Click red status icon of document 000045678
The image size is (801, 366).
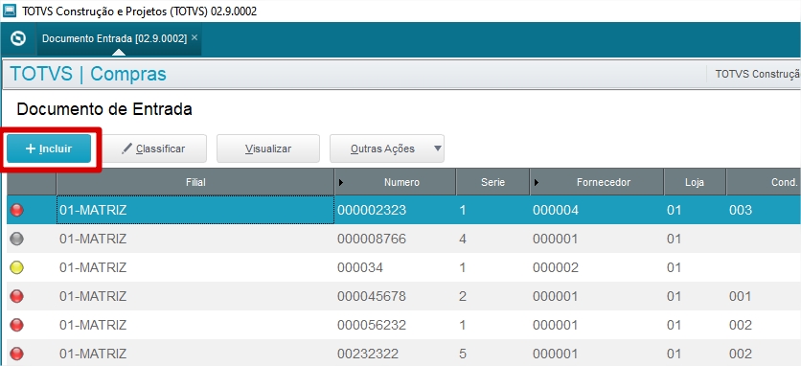(x=17, y=296)
